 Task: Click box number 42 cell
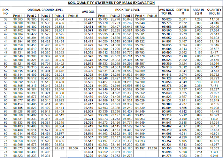tap(6, 34)
